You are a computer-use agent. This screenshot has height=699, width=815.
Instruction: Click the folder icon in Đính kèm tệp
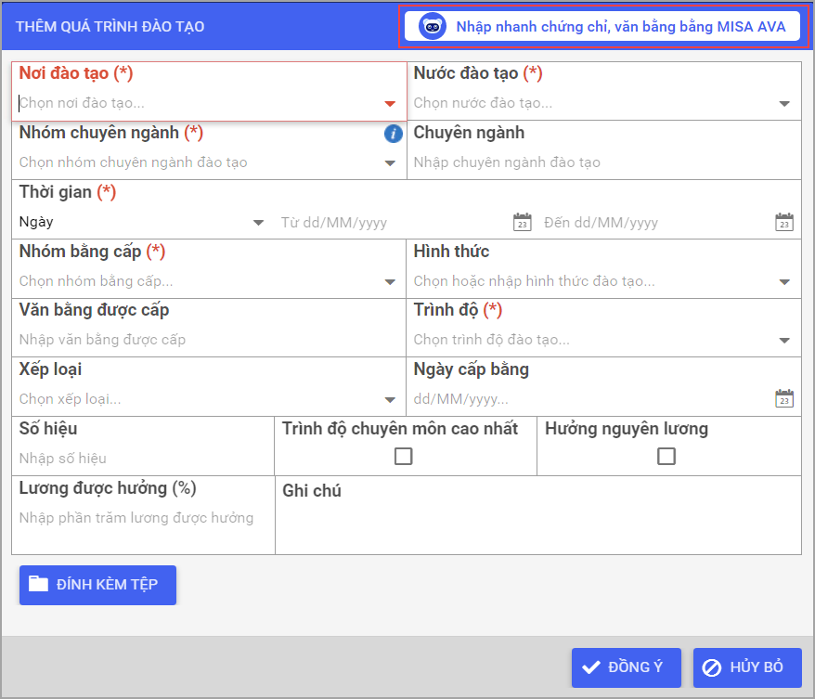[x=38, y=584]
